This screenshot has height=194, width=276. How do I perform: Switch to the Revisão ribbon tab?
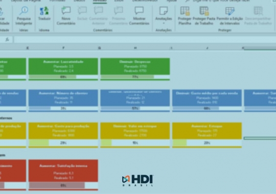(x=100, y=1)
